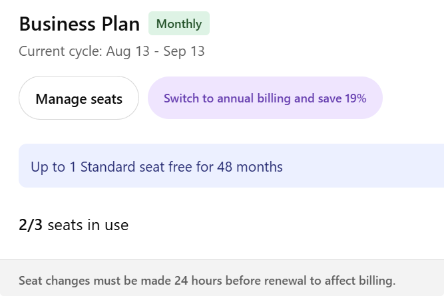
Task: Click the 19% savings text
Action: click(x=355, y=98)
